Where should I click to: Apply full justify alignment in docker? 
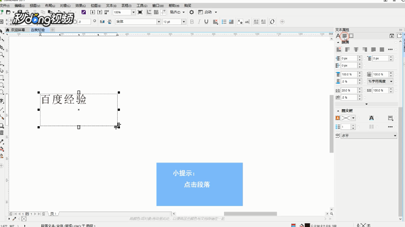[x=373, y=50]
